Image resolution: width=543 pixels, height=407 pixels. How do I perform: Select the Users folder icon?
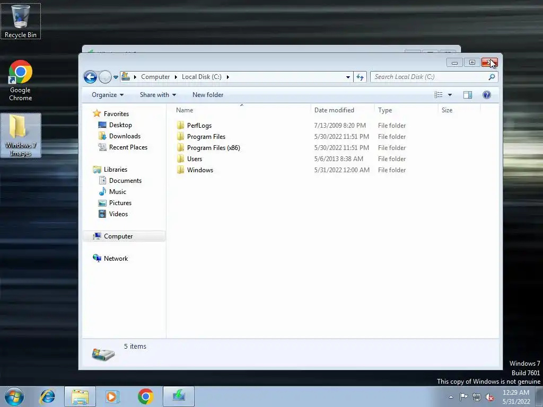[180, 159]
